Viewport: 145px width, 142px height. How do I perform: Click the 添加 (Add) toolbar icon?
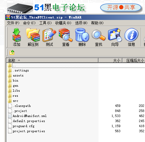click(16, 35)
